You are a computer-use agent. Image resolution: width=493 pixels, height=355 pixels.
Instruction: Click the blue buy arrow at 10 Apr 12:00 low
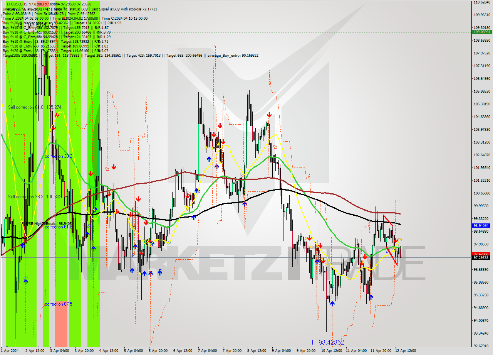(332, 304)
